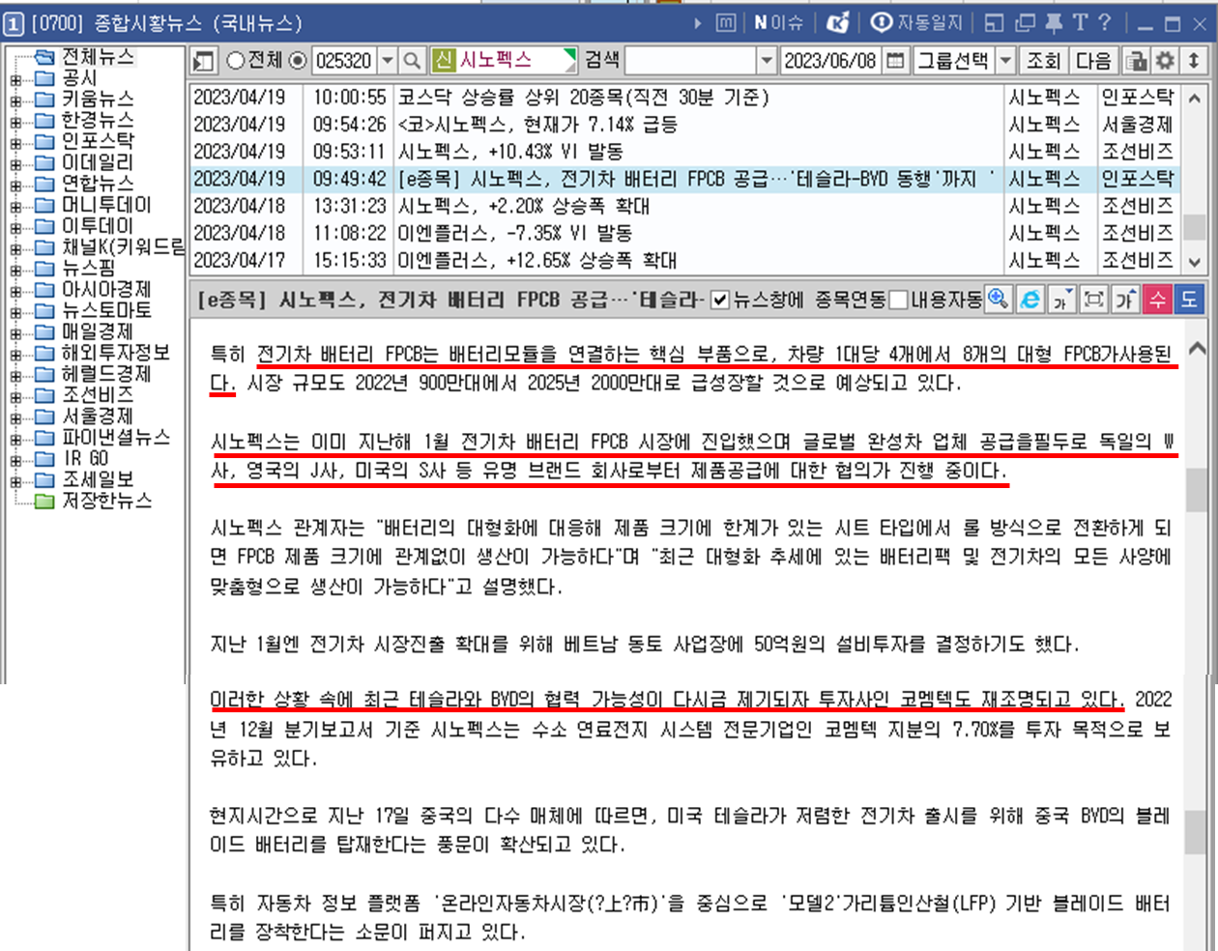This screenshot has width=1218, height=951.
Task: Click the m memo icon in title bar
Action: click(x=726, y=22)
